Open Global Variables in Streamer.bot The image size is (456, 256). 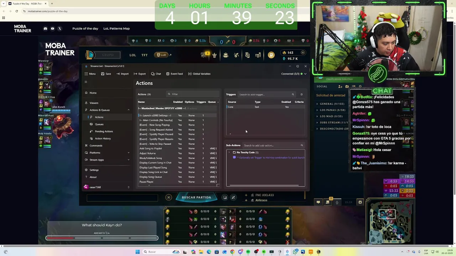pos(199,74)
